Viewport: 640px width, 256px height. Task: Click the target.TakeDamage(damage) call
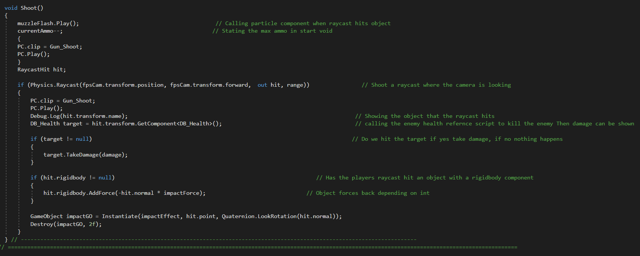(x=85, y=155)
